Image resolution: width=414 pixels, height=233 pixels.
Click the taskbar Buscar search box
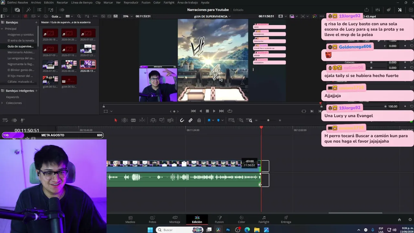pyautogui.click(x=180, y=230)
